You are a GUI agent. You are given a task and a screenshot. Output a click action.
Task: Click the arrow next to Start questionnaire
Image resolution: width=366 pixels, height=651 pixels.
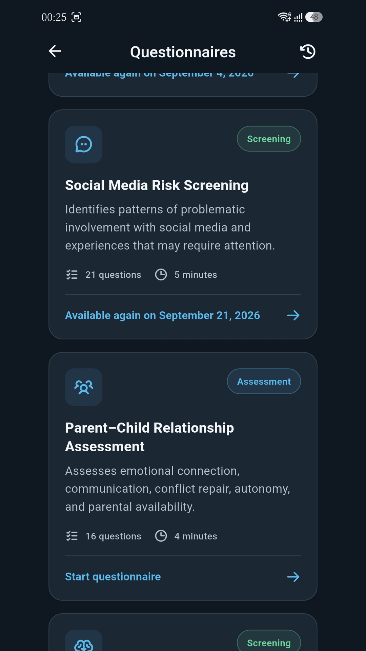pyautogui.click(x=293, y=577)
